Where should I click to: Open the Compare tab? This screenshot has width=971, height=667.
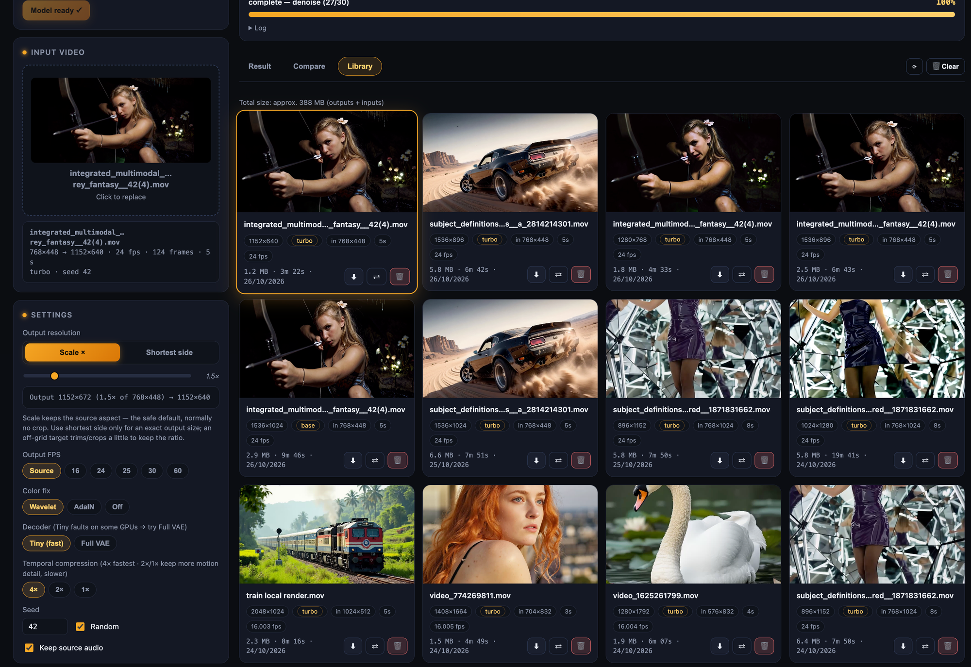click(309, 67)
